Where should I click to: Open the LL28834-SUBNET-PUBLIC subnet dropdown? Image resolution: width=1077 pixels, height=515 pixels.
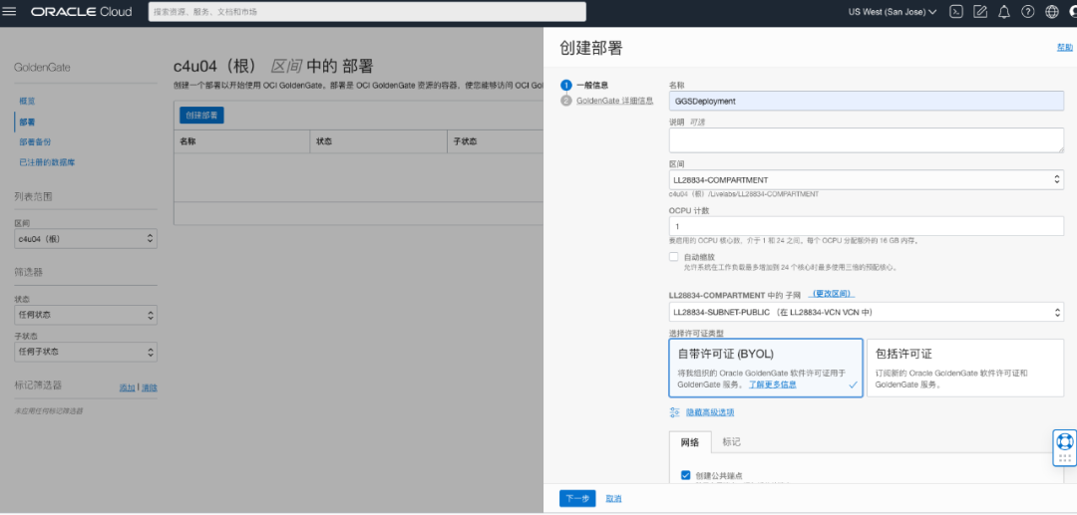tap(867, 312)
